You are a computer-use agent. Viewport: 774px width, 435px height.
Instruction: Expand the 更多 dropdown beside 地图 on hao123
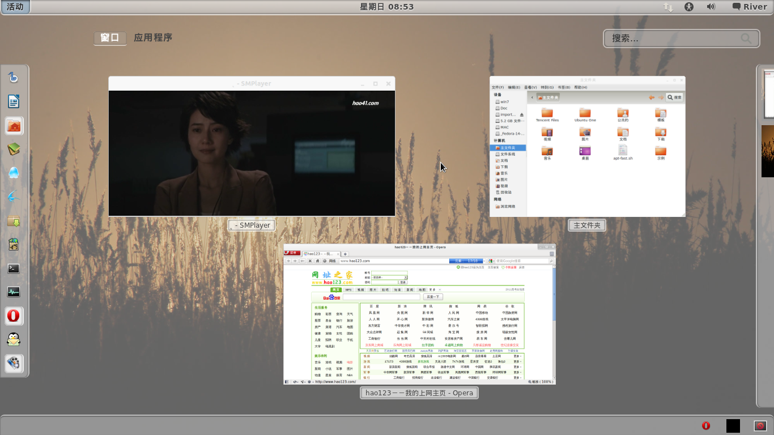(435, 289)
